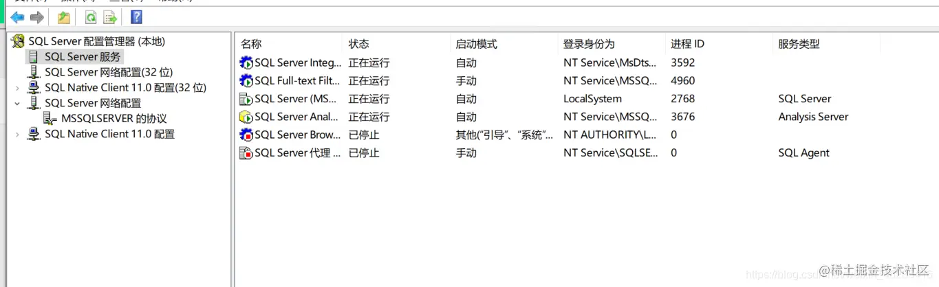The height and width of the screenshot is (287, 939).
Task: Select SQL Server 服务 in the tree
Action: [x=83, y=57]
